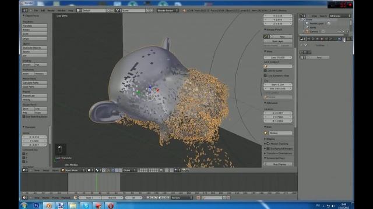
Task: Open the History dropdown
Action: coord(34,100)
